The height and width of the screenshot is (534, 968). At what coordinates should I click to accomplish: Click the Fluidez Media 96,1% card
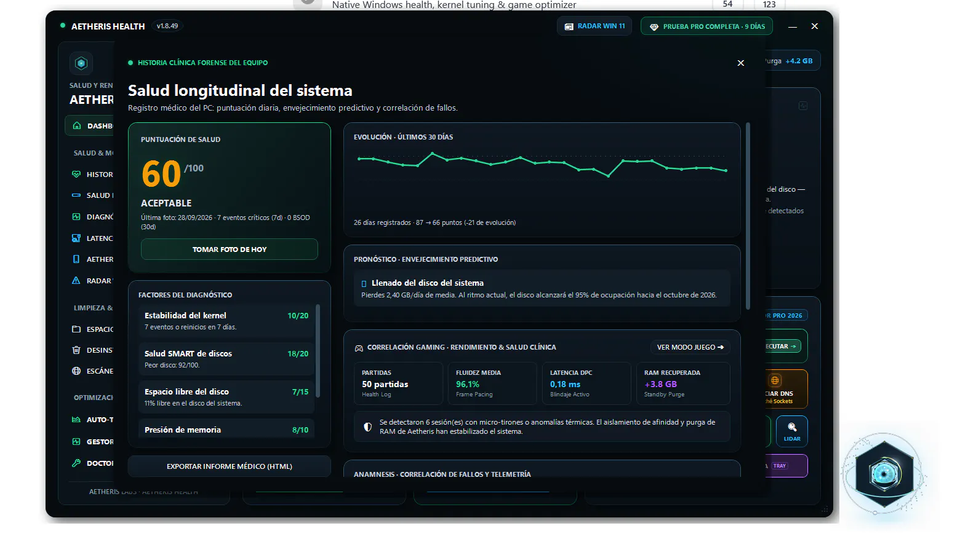(492, 383)
